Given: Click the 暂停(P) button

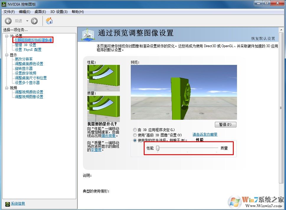Looking at the screenshot, I should pos(225,124).
